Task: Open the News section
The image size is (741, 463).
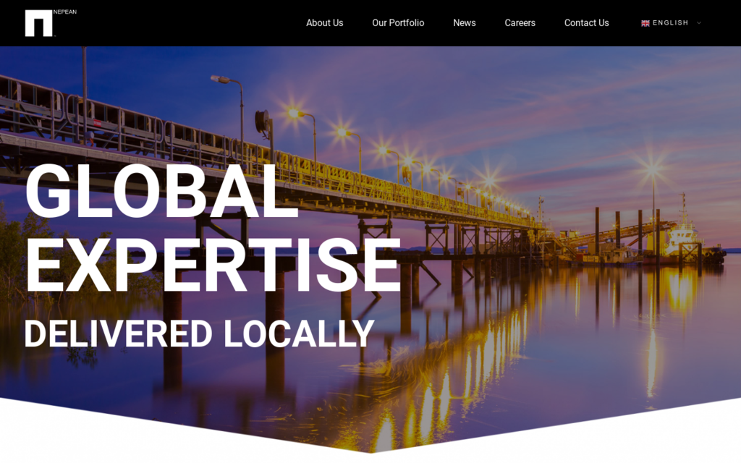Action: 464,23
